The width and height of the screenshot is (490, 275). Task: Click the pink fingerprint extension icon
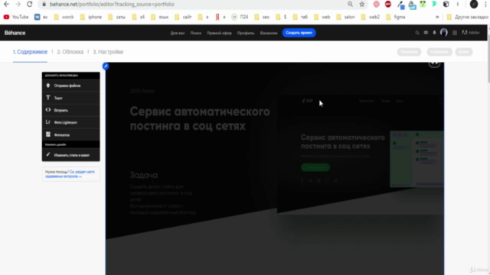click(x=377, y=5)
